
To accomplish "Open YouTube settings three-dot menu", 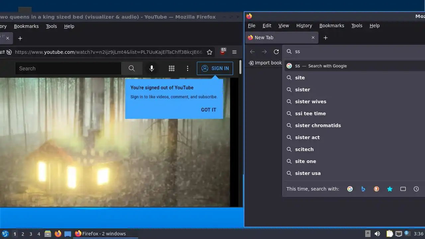I will tap(188, 68).
